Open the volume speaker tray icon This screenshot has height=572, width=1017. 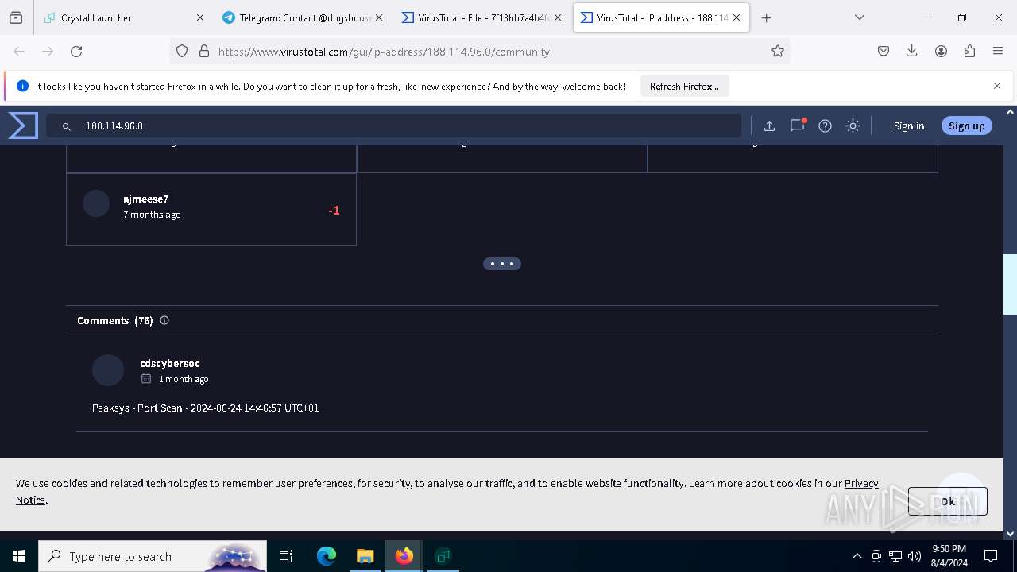pos(915,556)
